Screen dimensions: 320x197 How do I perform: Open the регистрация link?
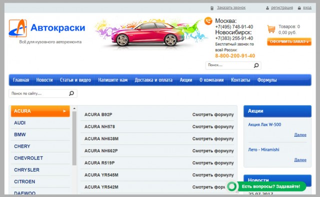282,8
